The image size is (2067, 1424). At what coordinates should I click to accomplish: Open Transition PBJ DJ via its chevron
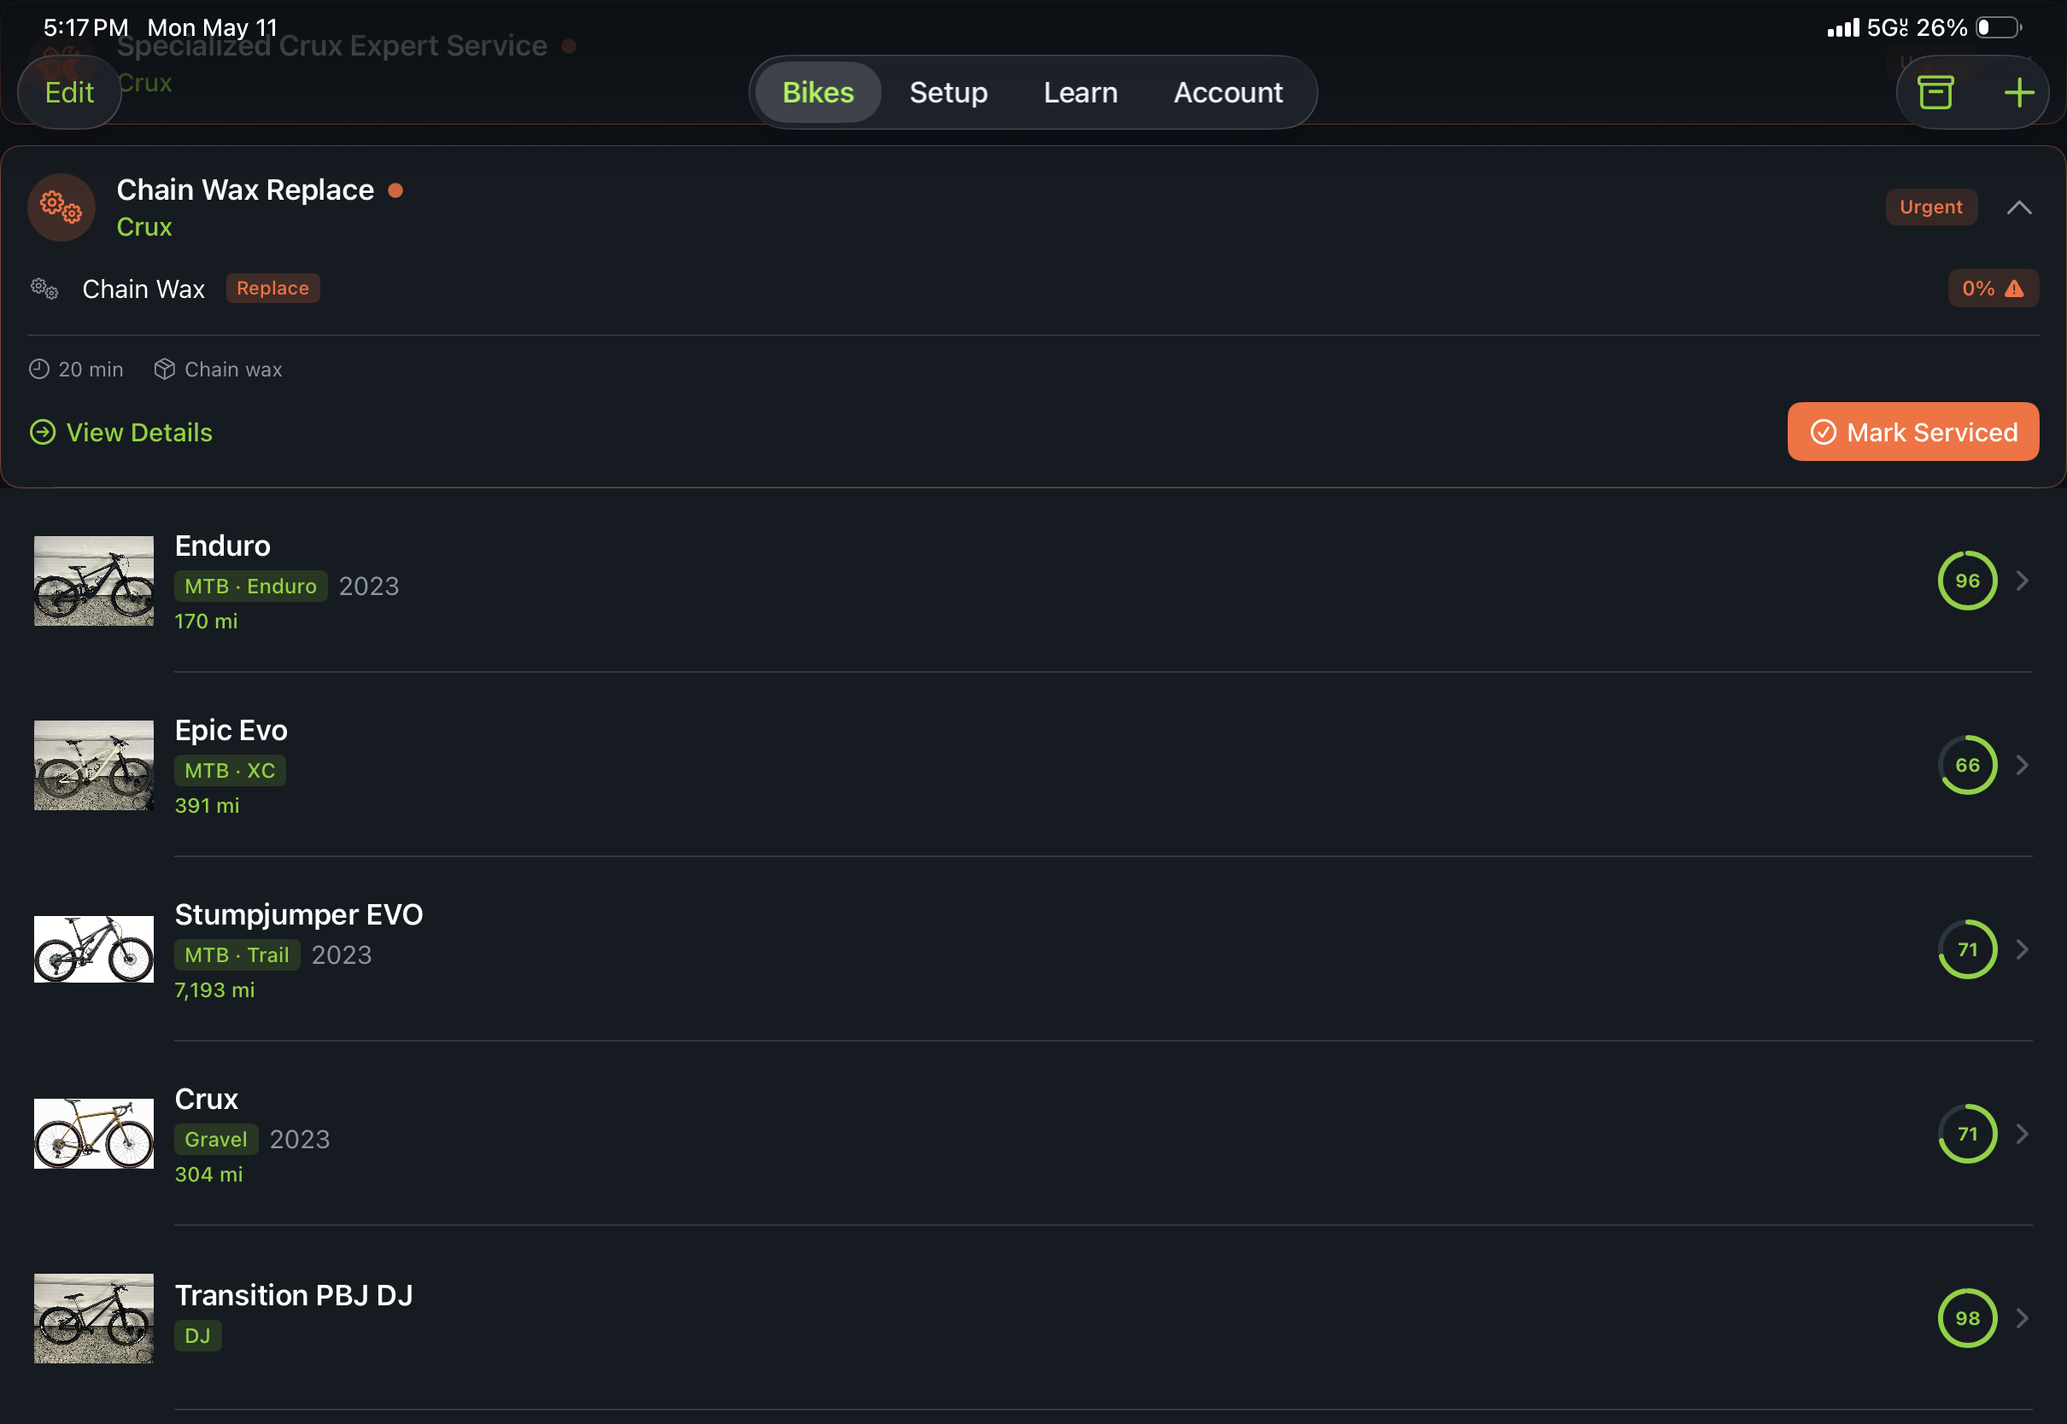[x=2023, y=1319]
